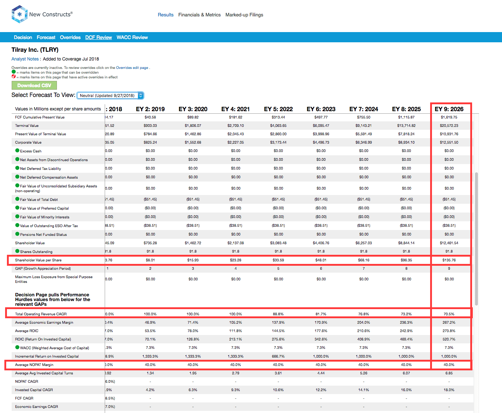Click the $1,619.75 FCF cumulative present value cell
Viewport: 502px width, 413px height.
click(449, 117)
